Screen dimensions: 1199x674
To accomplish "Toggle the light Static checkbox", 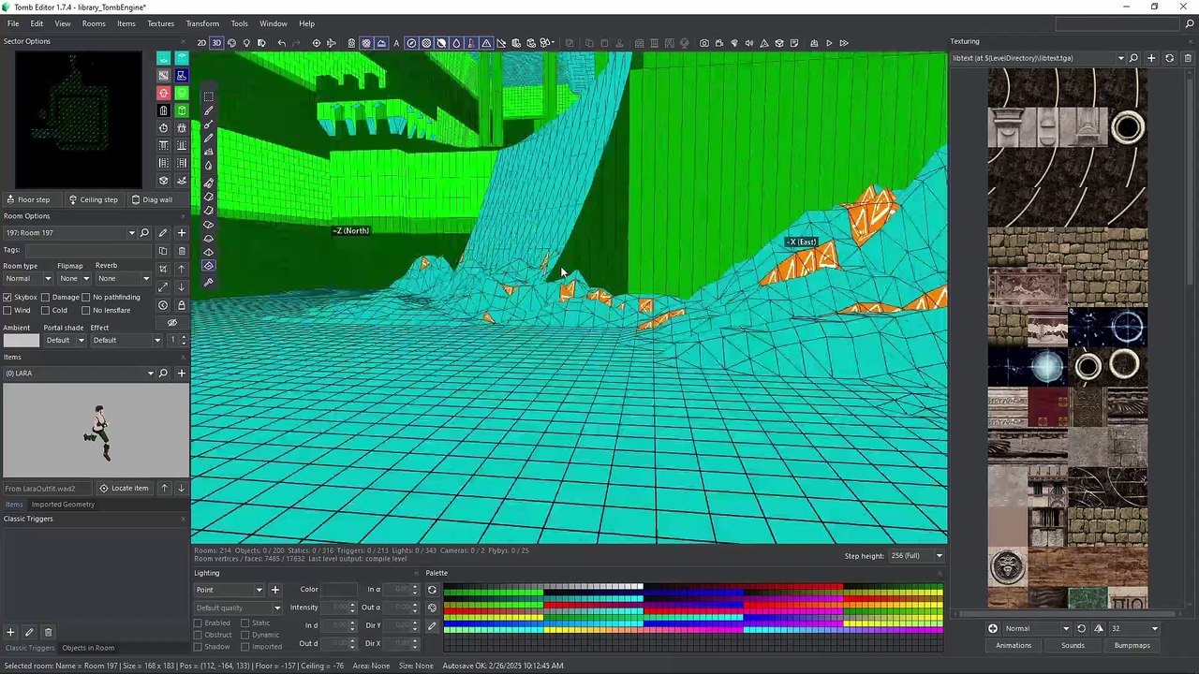I will pos(244,623).
